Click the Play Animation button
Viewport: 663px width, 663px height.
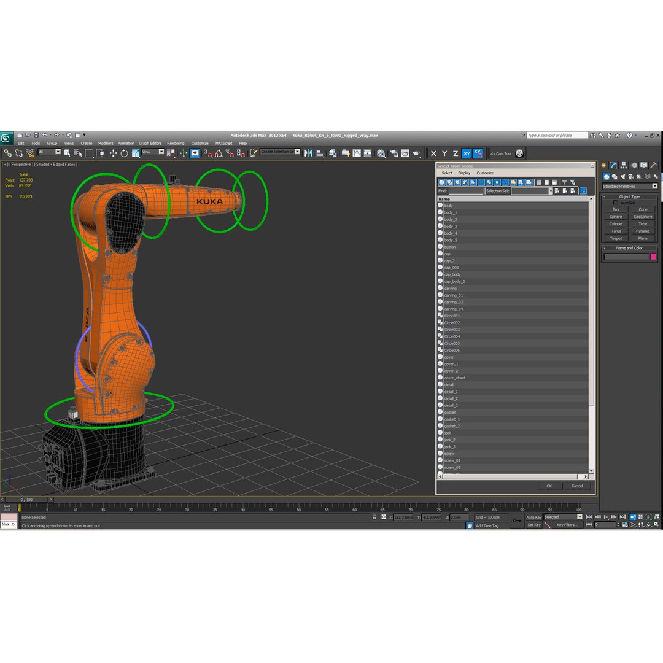tap(606, 517)
